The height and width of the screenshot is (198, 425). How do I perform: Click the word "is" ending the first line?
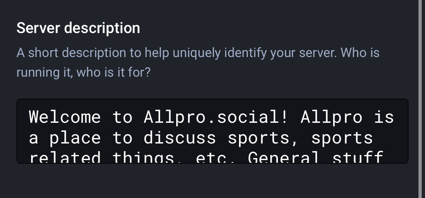coord(384,117)
